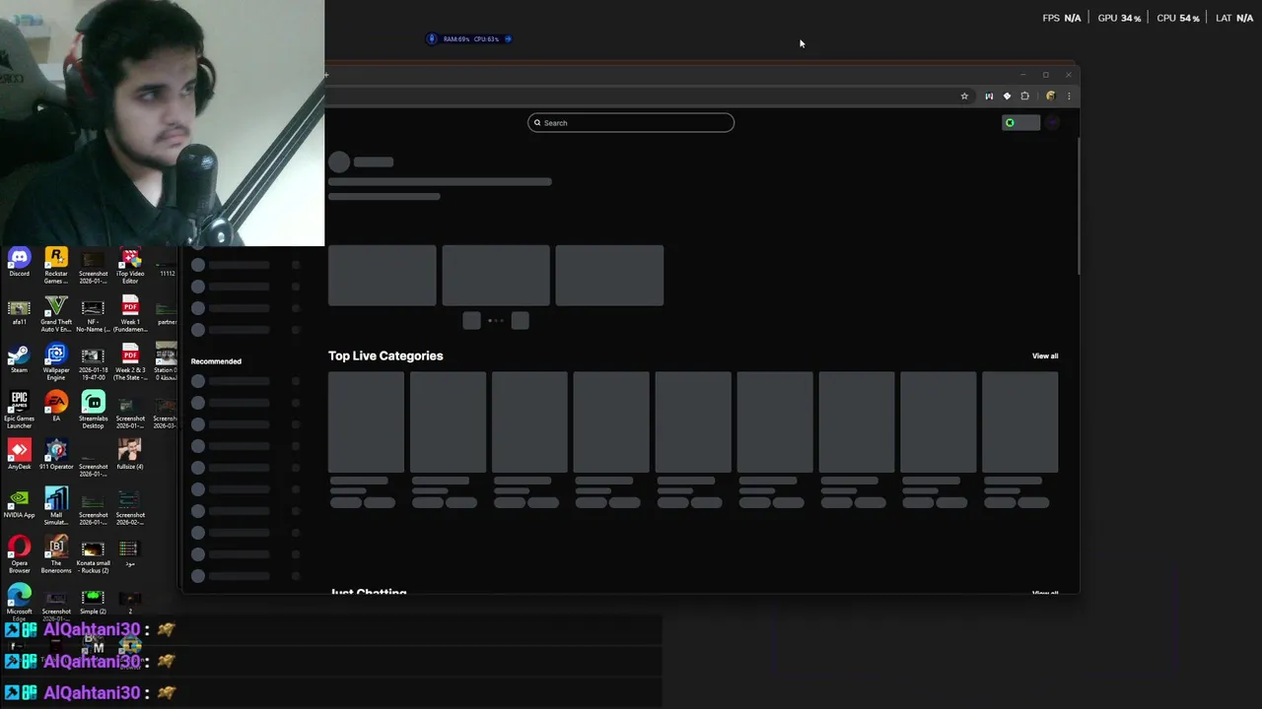This screenshot has height=709, width=1262.
Task: Open the Simple (2) desktop file
Action: (x=93, y=601)
